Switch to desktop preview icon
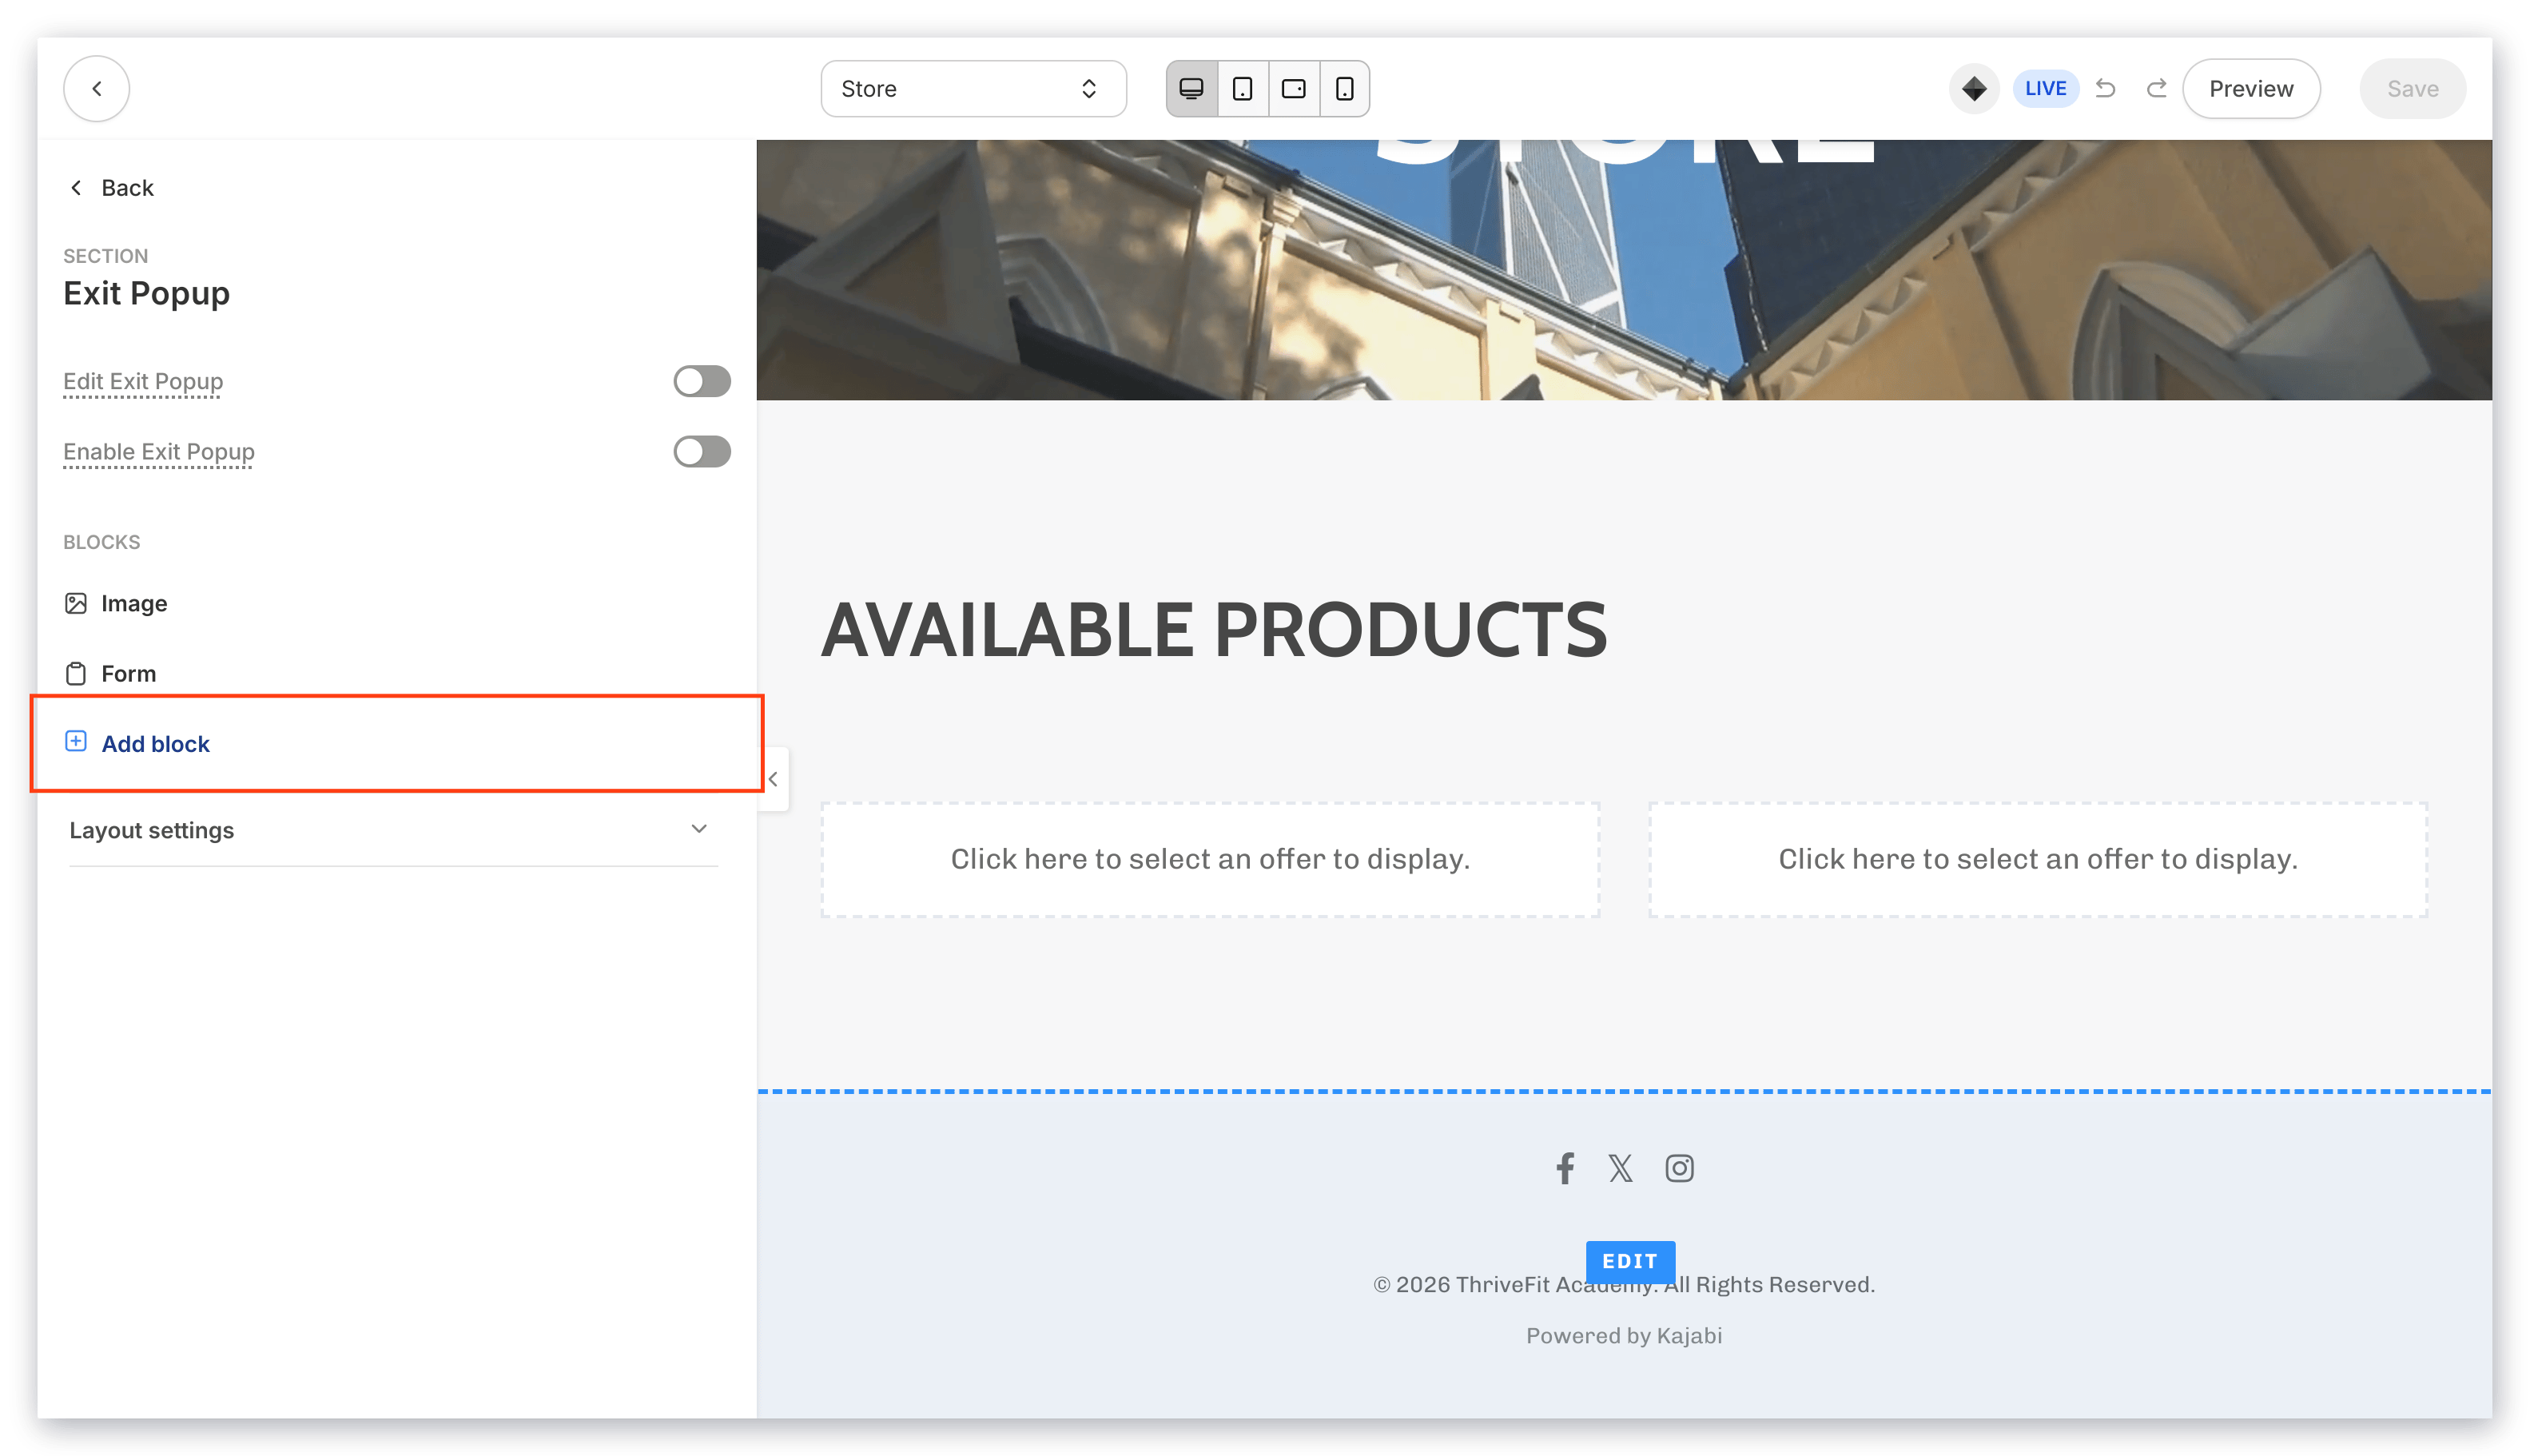This screenshot has height=1456, width=2530. [x=1191, y=88]
